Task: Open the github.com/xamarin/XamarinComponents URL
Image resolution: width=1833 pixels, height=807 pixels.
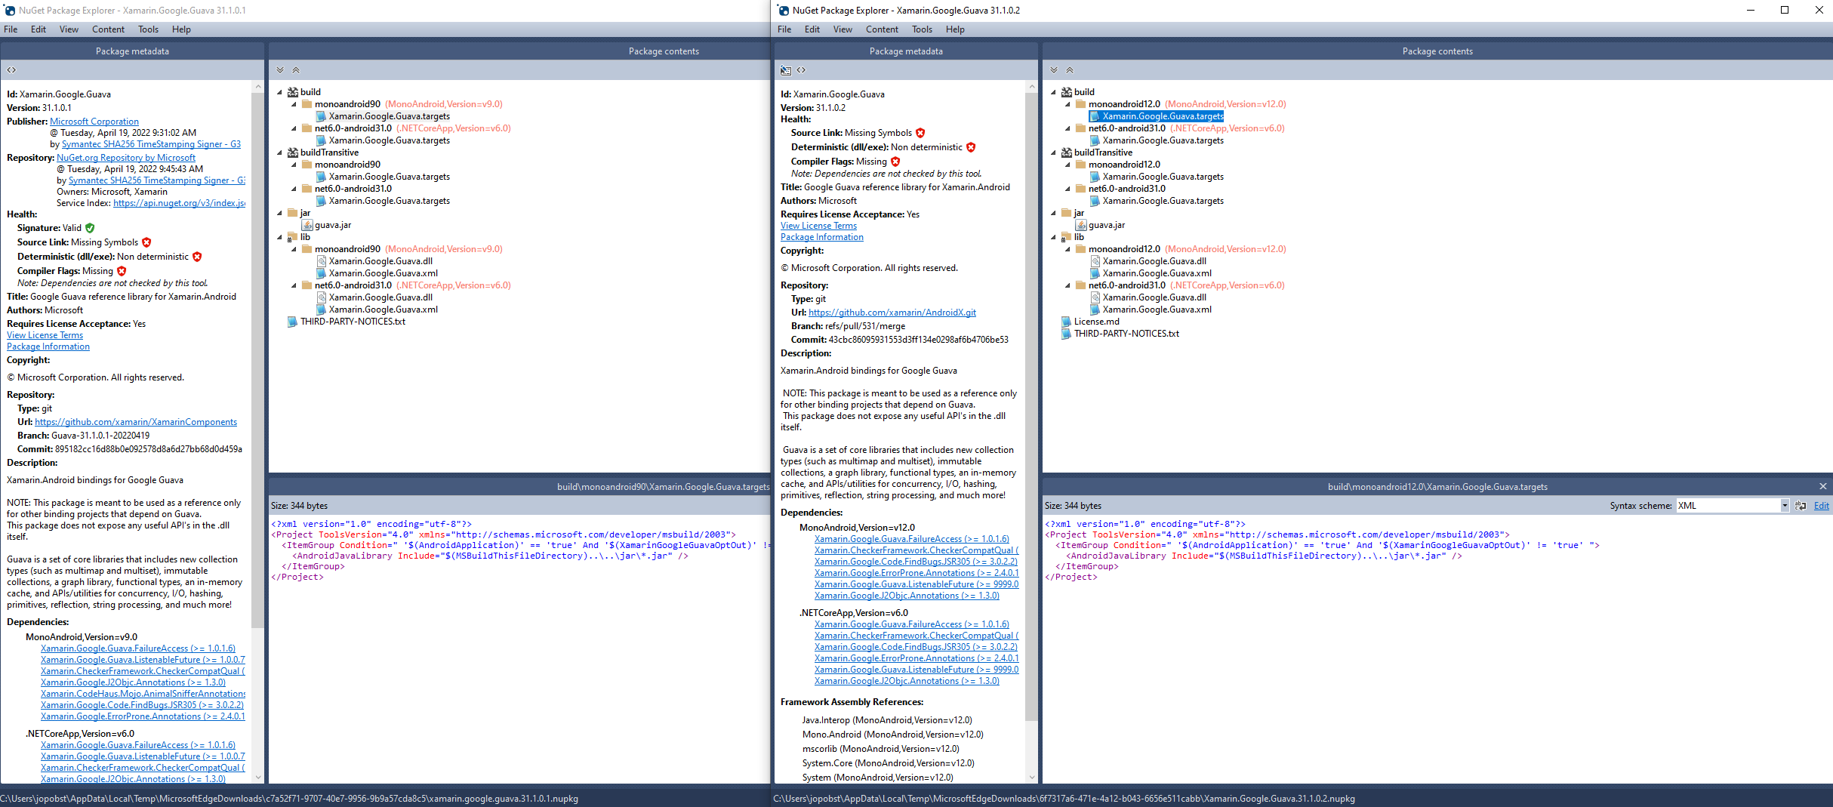Action: pos(136,422)
